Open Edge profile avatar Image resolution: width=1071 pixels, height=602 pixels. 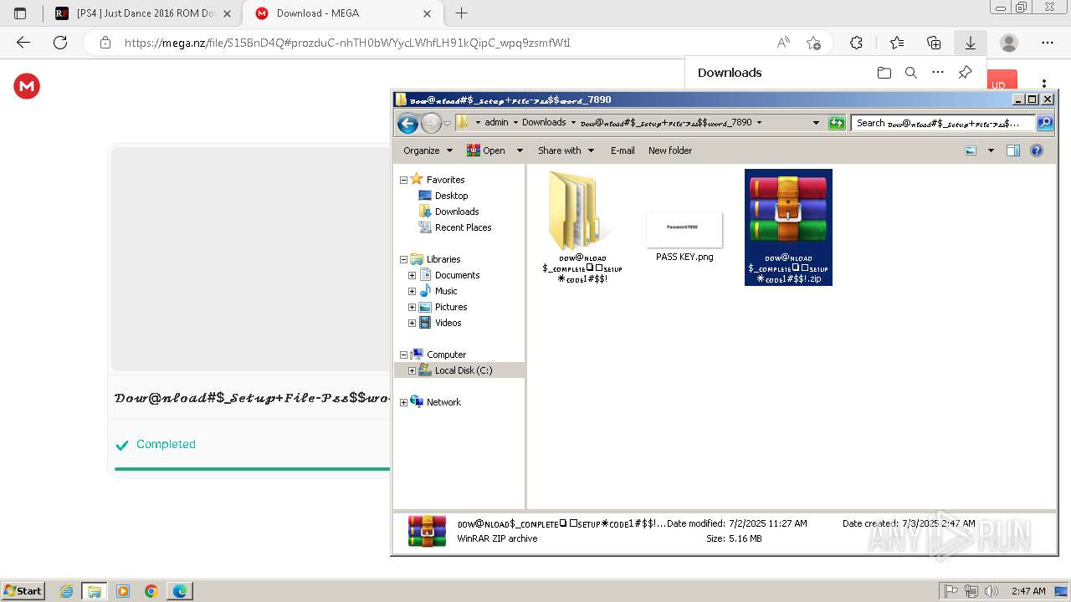point(1009,43)
